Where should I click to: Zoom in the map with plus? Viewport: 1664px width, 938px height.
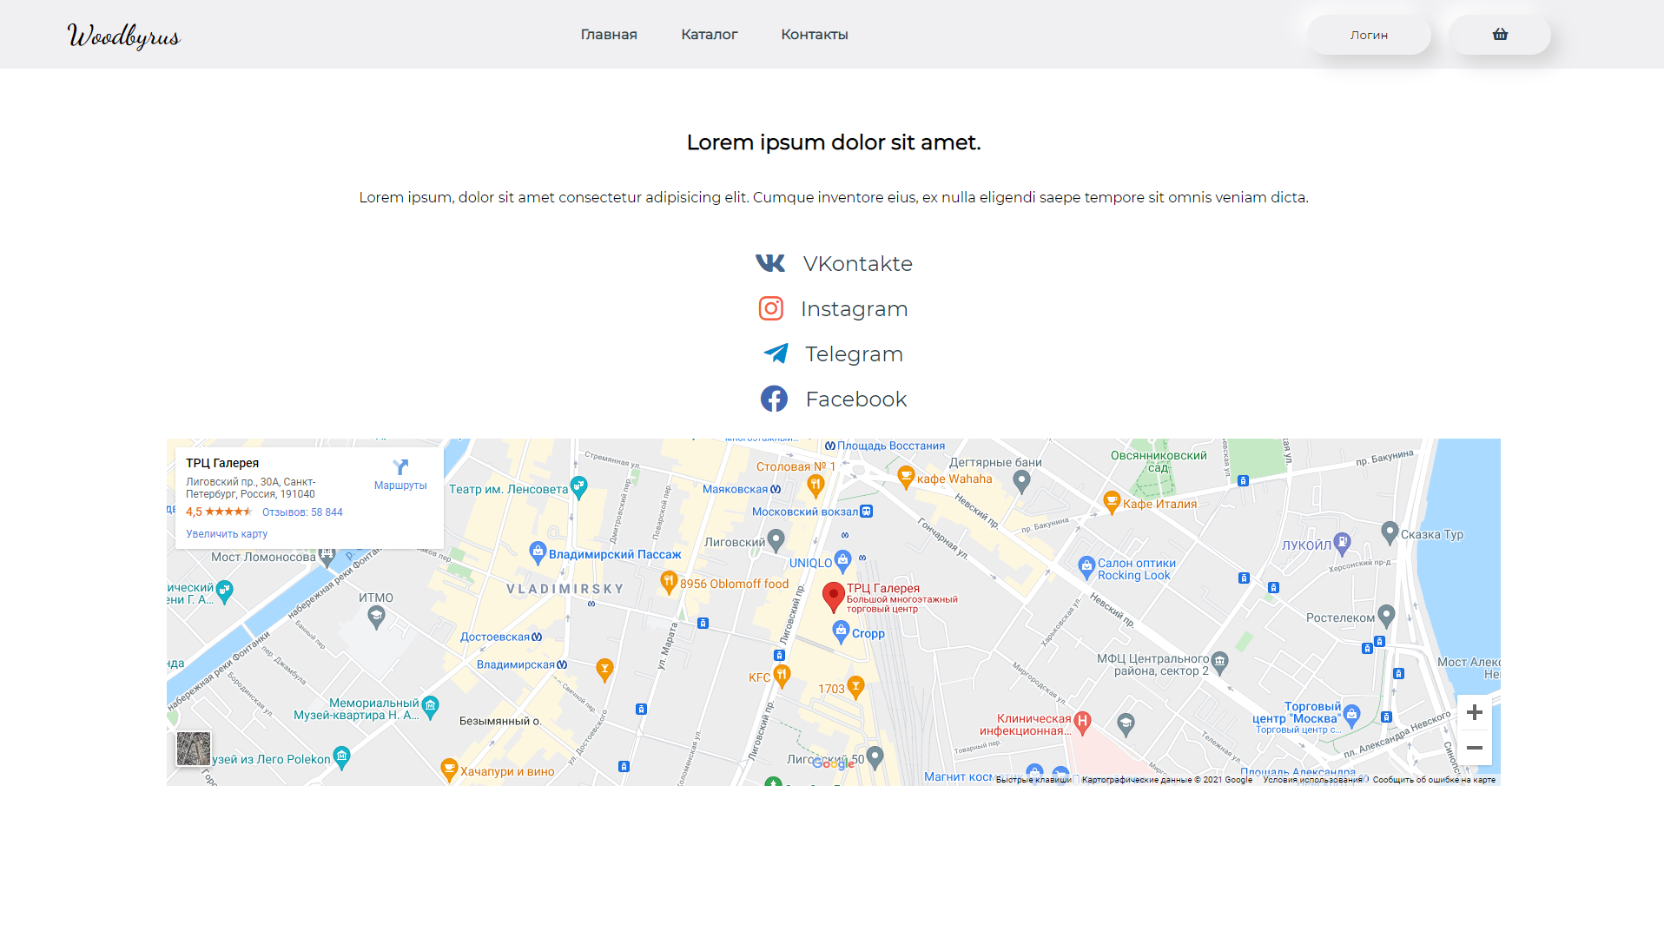coord(1474,712)
